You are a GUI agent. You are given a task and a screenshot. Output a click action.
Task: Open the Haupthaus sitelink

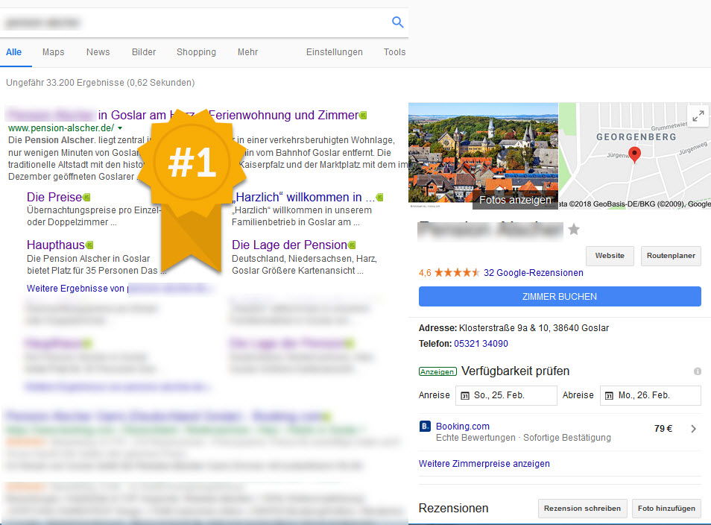55,245
